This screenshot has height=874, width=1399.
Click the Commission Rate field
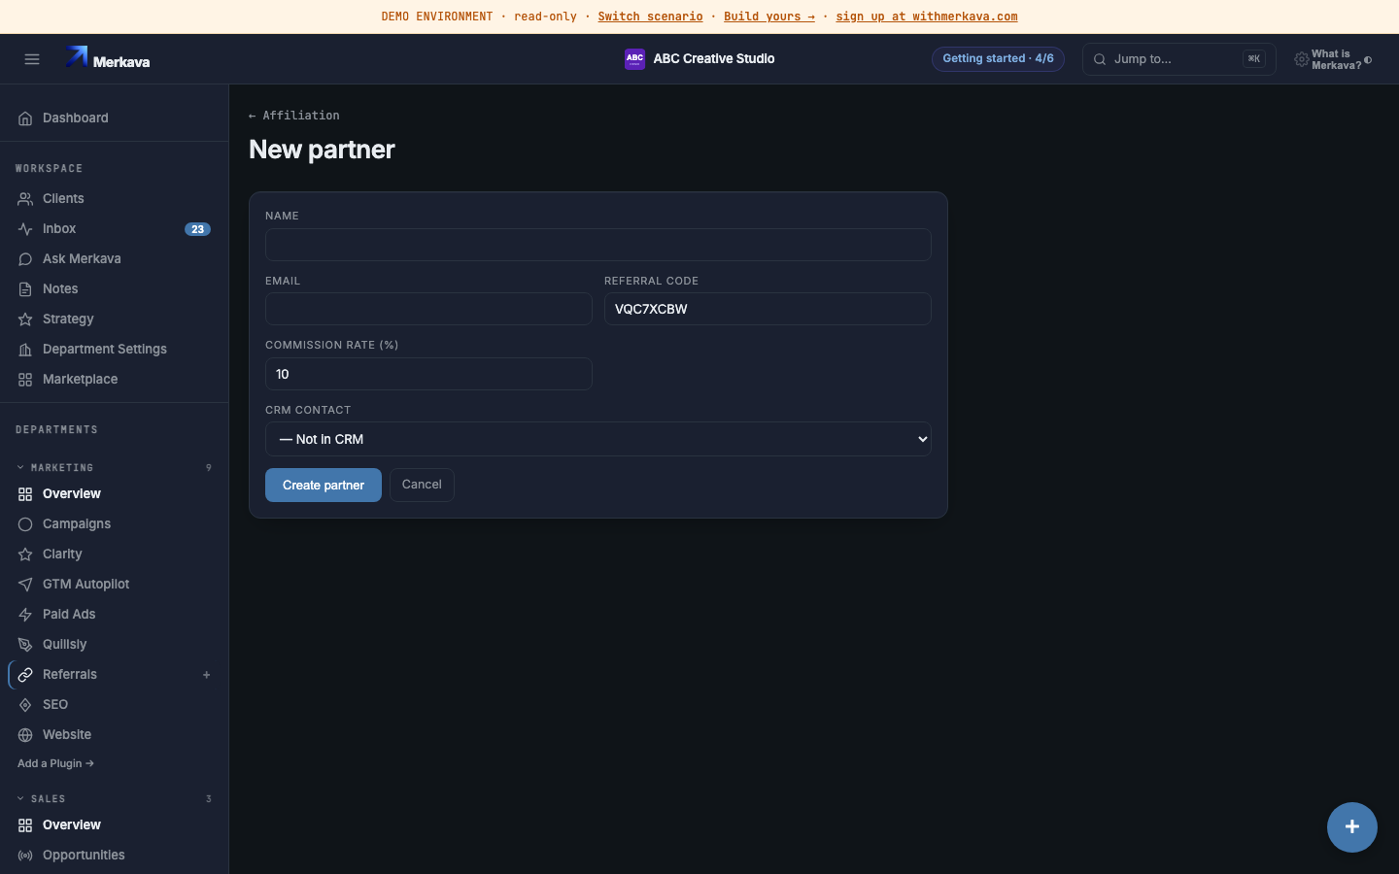tap(428, 374)
